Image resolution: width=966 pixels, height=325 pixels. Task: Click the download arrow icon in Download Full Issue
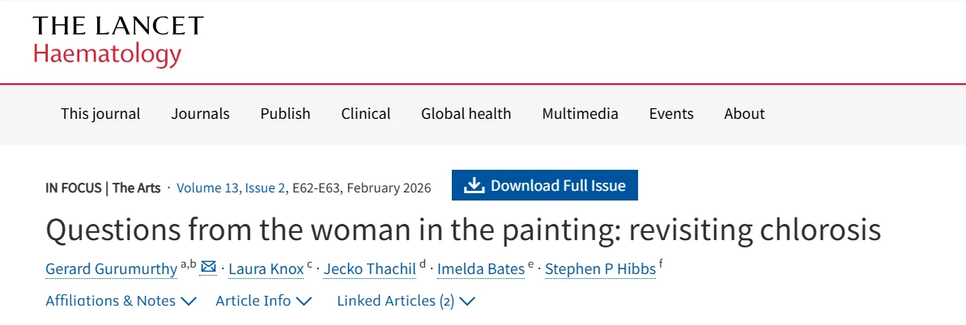[x=474, y=185]
